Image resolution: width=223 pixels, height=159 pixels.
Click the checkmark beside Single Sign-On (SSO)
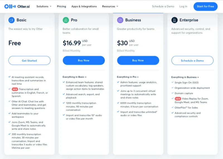tap(173, 82)
